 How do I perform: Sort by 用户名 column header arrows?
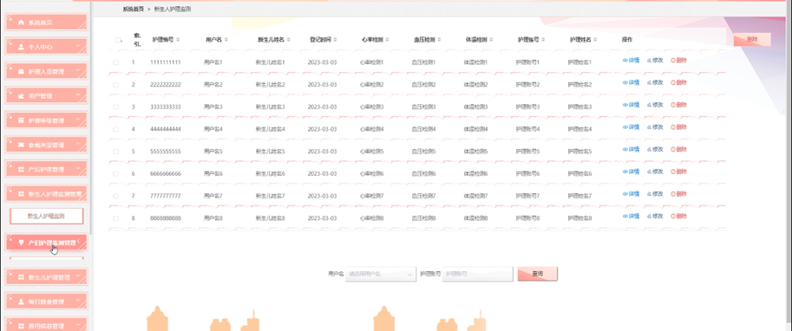point(226,39)
